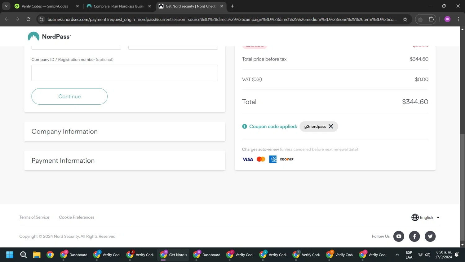Click the Visa card logo
Screen dimensions: 465x262
[247, 159]
